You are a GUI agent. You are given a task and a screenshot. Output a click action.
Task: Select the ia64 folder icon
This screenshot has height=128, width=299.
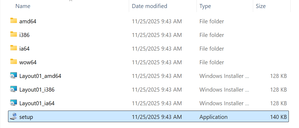pos(14,48)
